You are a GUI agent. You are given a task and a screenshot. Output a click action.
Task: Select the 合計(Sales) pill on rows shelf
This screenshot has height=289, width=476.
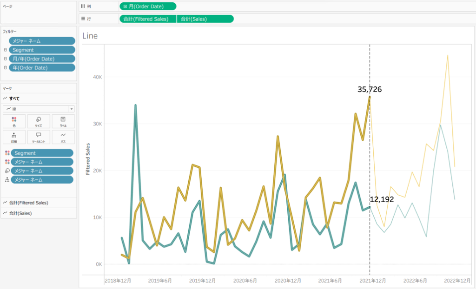(205, 19)
